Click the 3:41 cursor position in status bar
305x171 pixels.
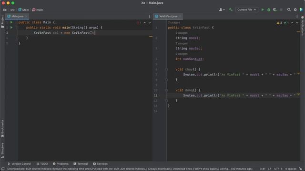click(x=263, y=169)
